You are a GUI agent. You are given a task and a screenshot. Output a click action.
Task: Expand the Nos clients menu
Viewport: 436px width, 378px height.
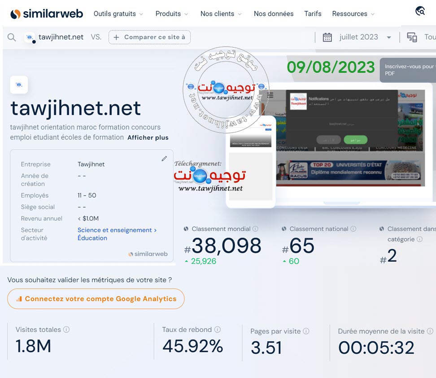[x=221, y=13]
